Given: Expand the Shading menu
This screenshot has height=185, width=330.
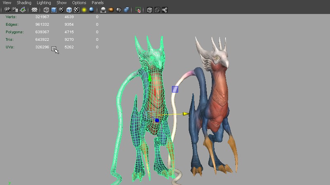Looking at the screenshot, I should click(24, 3).
